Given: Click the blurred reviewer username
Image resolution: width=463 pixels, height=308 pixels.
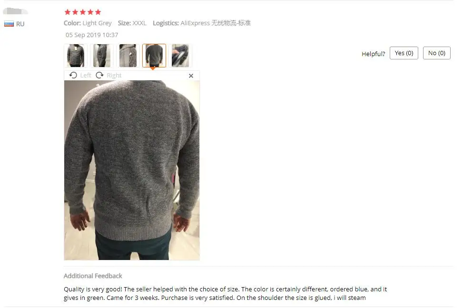Looking at the screenshot, I should (x=15, y=11).
